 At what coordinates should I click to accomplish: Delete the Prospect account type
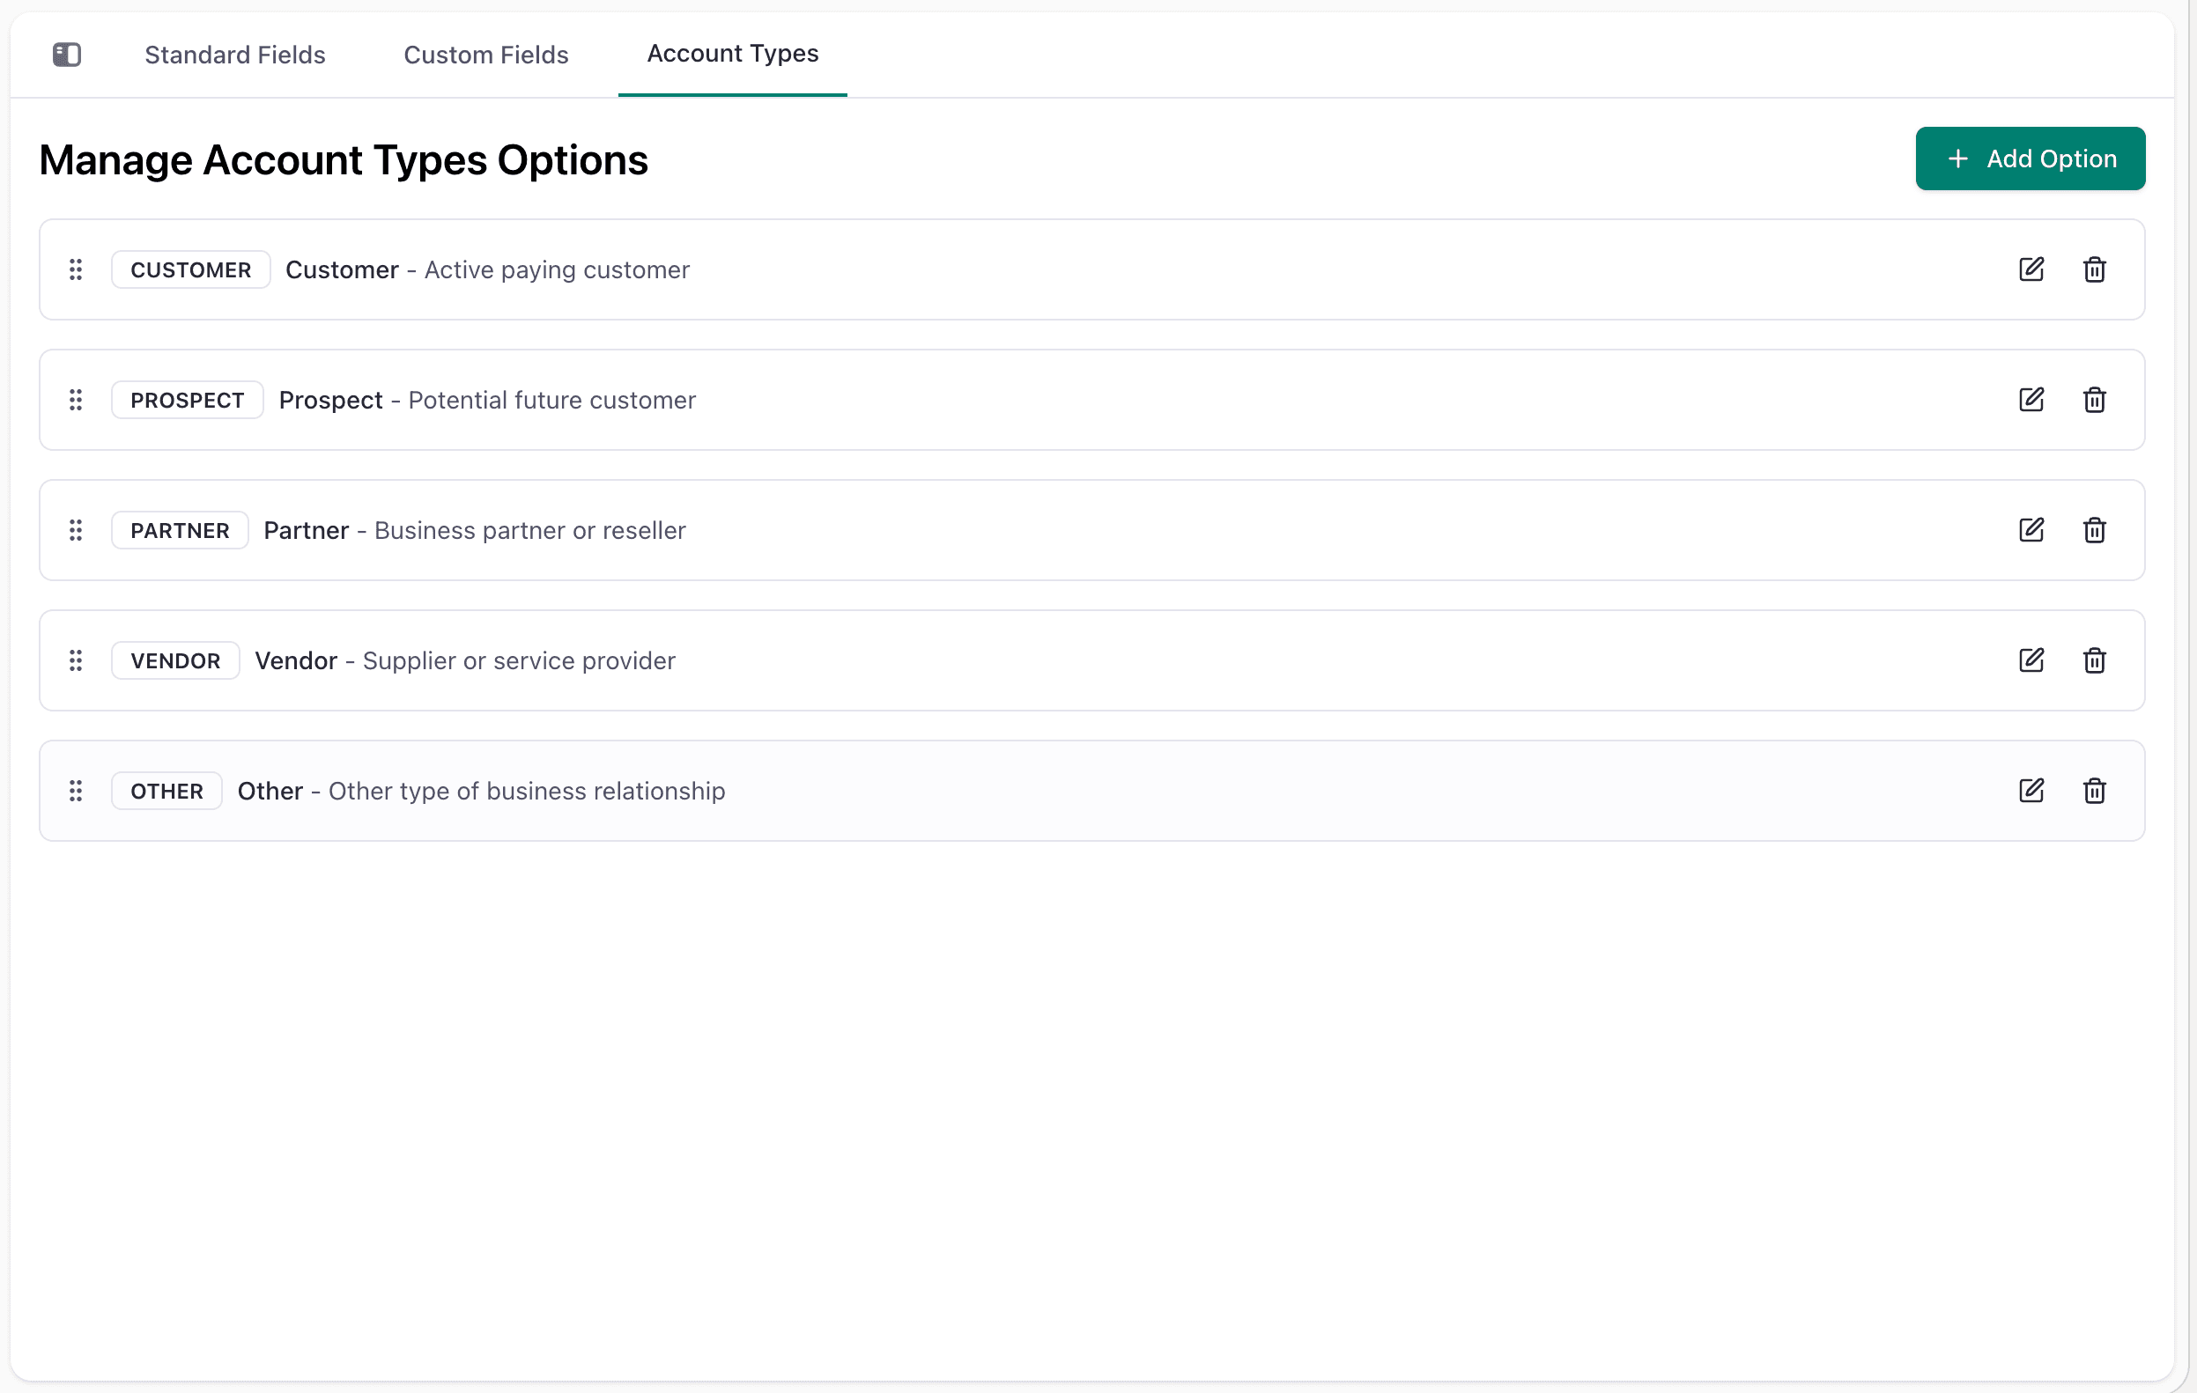[x=2094, y=401]
